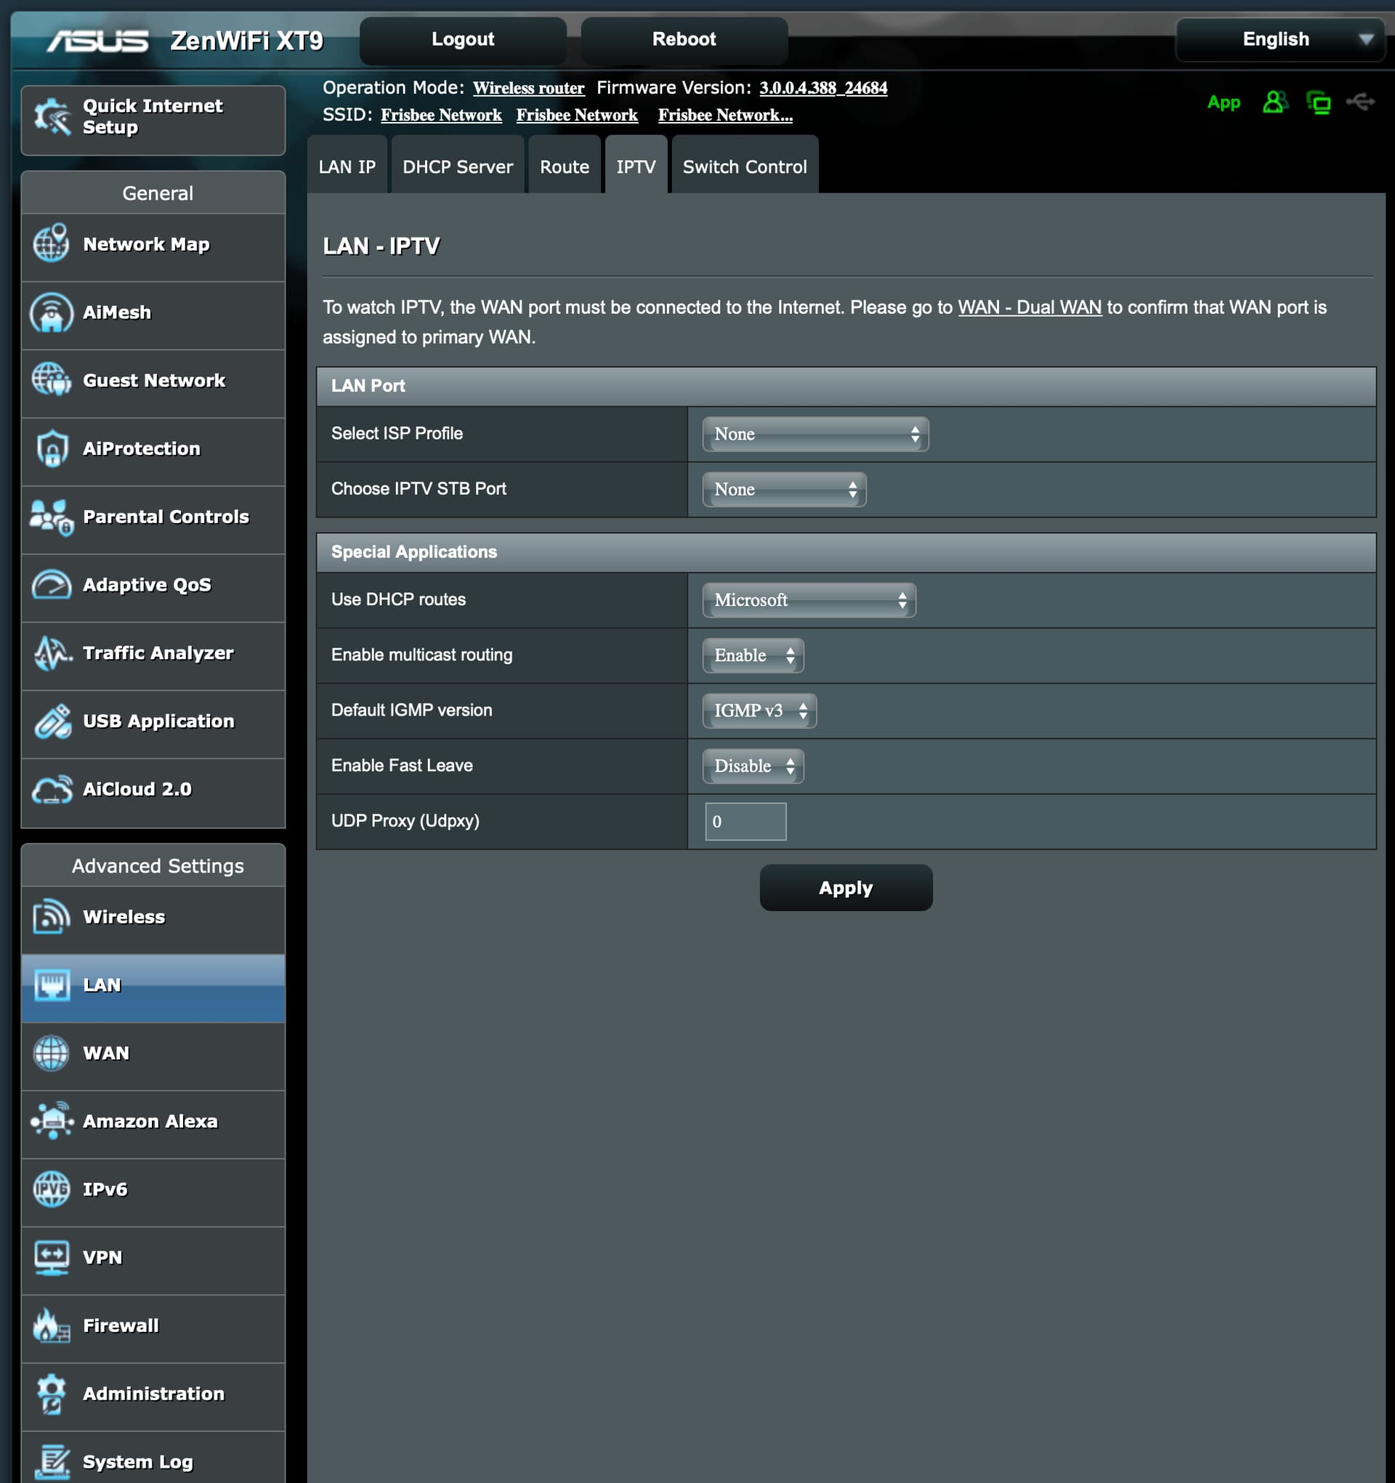Open the WAN - Dual WAN link

tap(1029, 307)
